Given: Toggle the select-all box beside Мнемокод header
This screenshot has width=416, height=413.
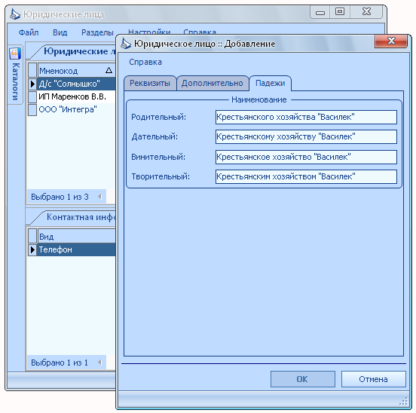Looking at the screenshot, I should 32,71.
